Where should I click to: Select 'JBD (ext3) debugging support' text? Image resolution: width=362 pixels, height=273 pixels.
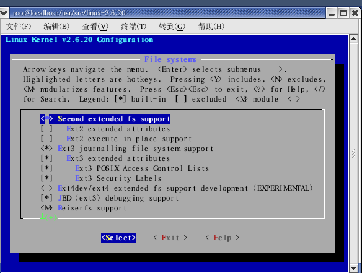(x=118, y=198)
